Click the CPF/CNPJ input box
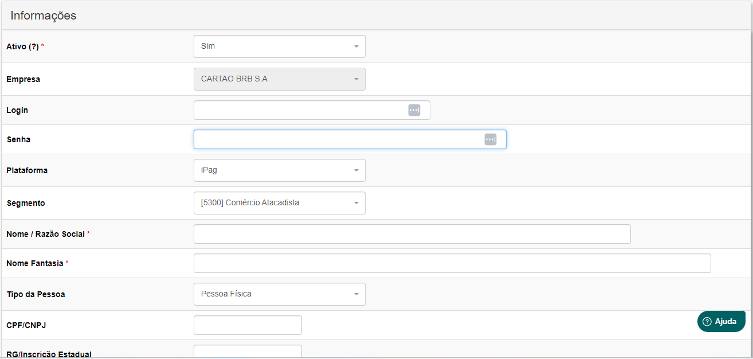This screenshot has height=359, width=753. 248,325
